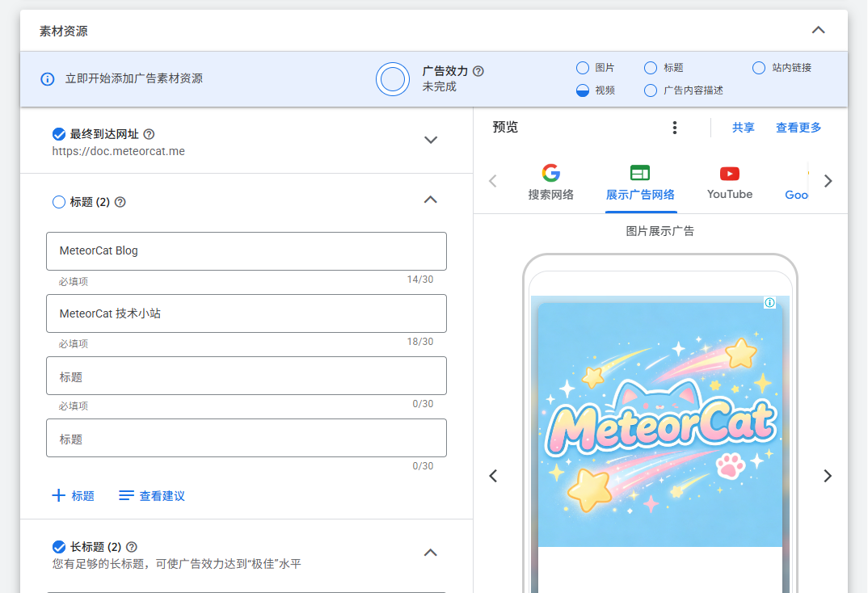
Task: Click the https://doc.meteorcat.me URL text
Action: click(x=119, y=151)
